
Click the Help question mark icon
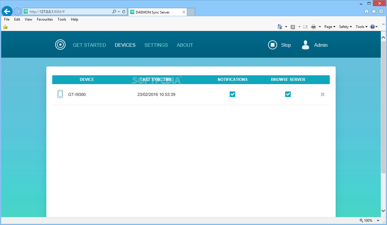(373, 27)
